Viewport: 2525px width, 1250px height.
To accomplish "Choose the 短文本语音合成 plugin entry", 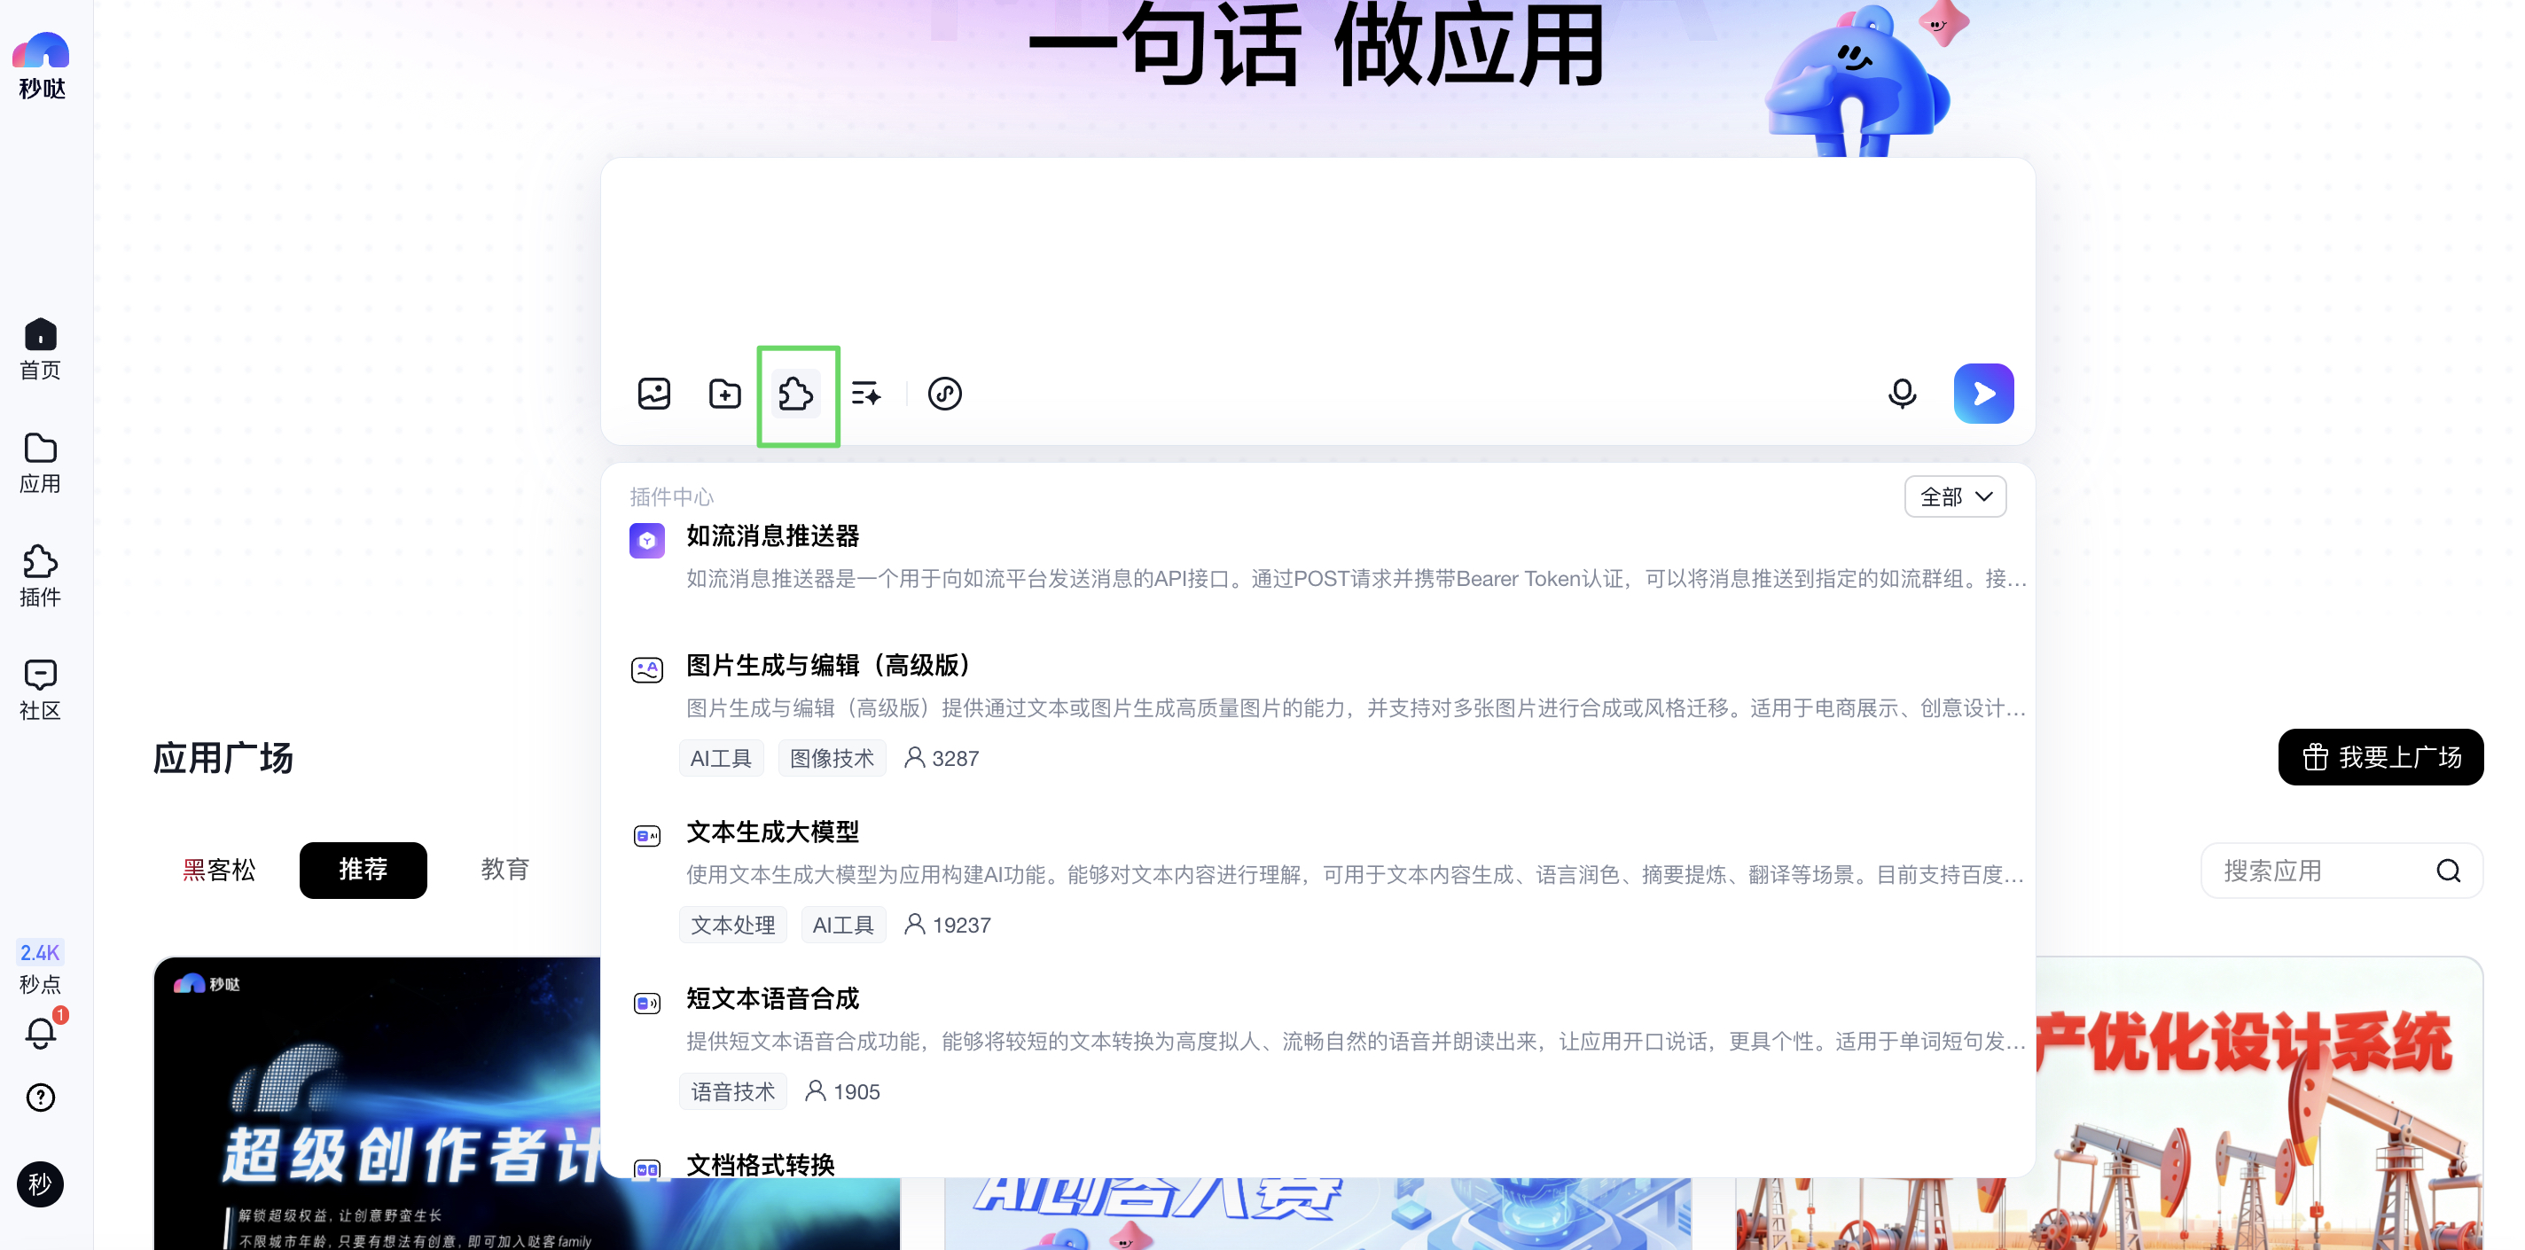I will click(772, 999).
